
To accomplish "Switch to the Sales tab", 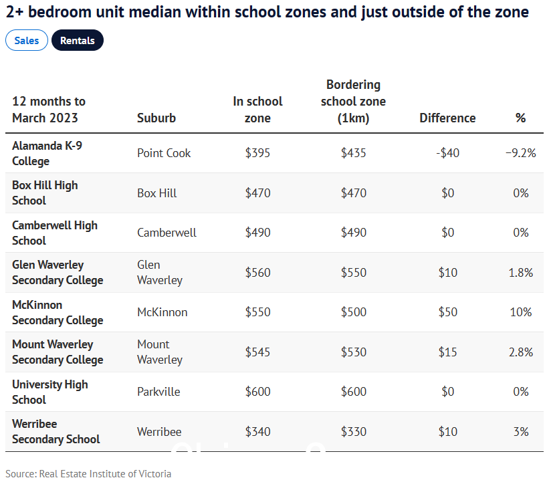I will tap(27, 40).
